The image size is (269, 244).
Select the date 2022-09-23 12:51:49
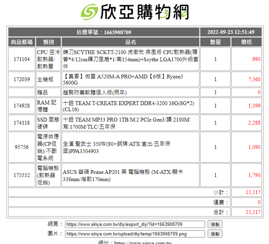pos(231,32)
